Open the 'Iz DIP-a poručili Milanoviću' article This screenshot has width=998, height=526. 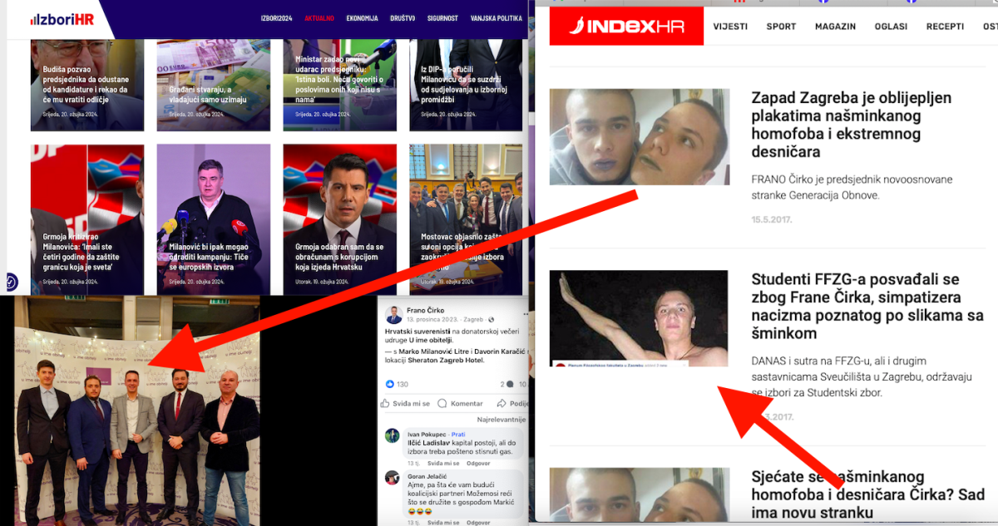(466, 85)
